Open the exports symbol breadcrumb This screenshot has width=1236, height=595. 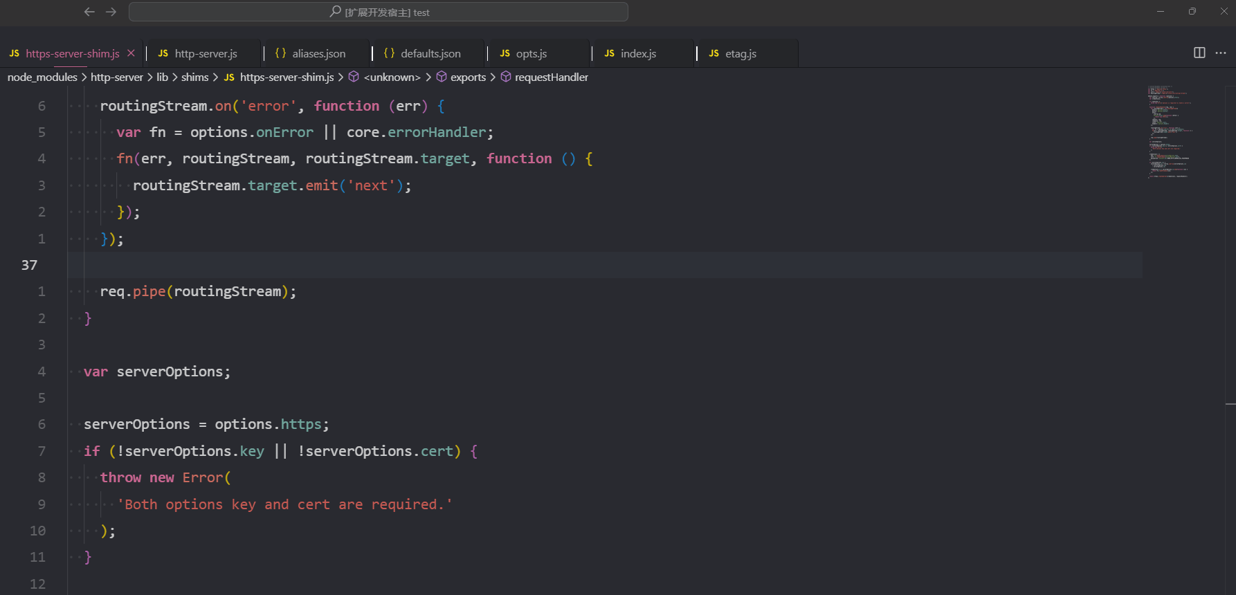tap(468, 77)
